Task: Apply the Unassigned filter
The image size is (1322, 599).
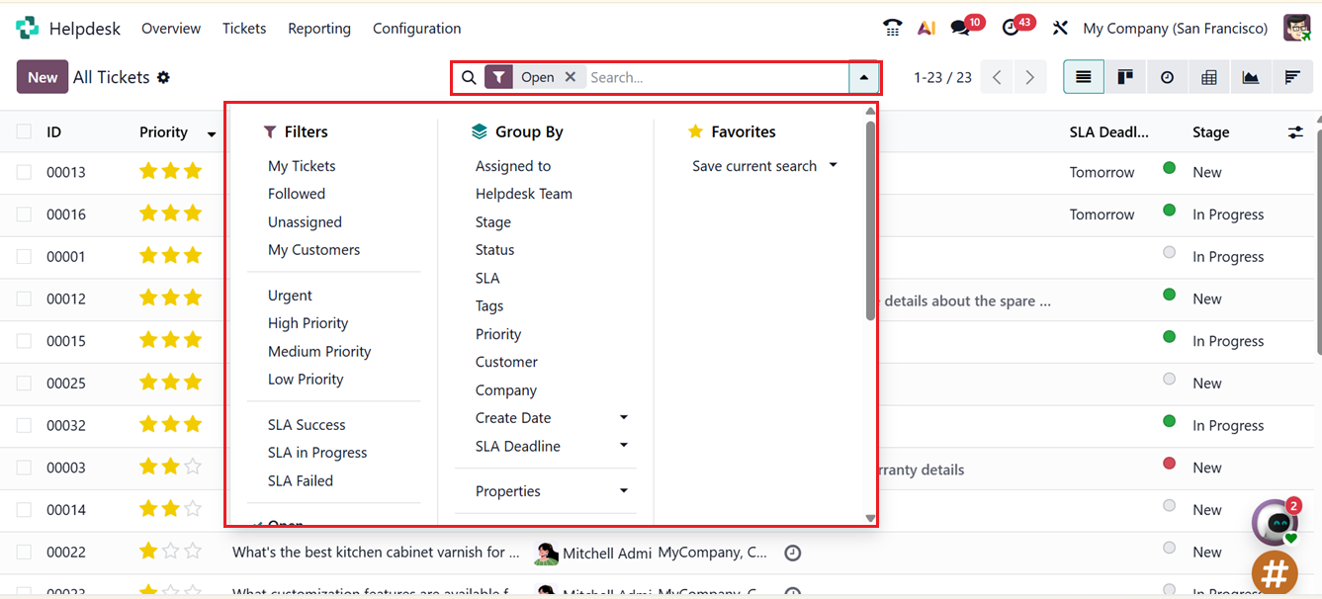Action: [x=305, y=222]
